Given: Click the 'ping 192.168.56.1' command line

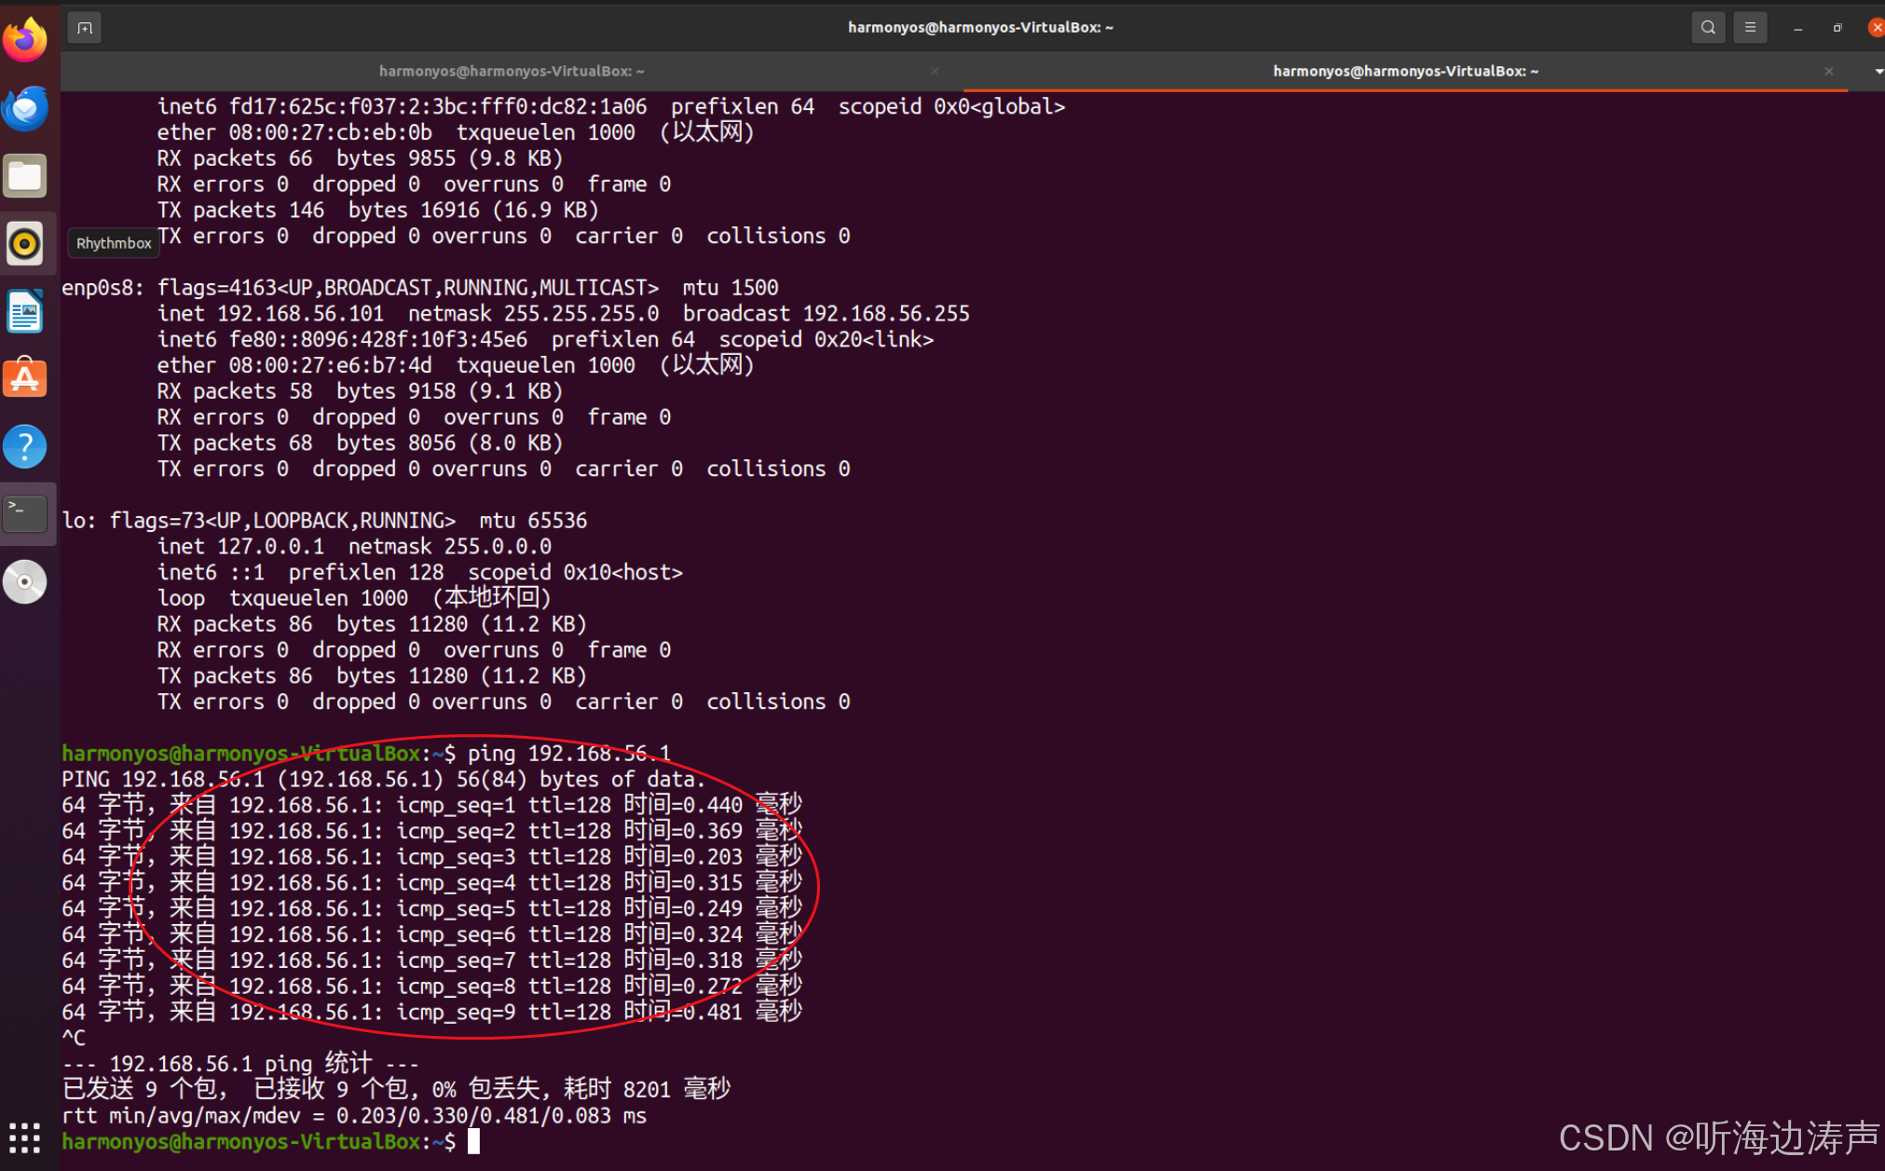Looking at the screenshot, I should [x=366, y=754].
